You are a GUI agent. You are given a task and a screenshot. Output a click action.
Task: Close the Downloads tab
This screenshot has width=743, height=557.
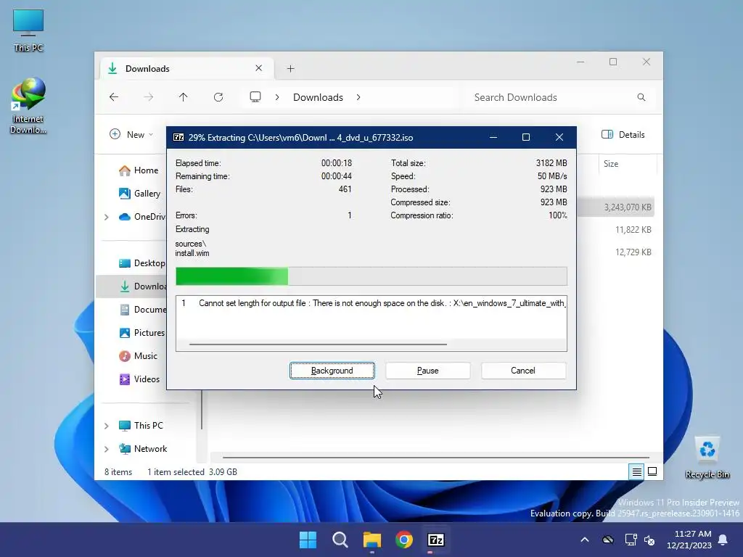pyautogui.click(x=259, y=68)
